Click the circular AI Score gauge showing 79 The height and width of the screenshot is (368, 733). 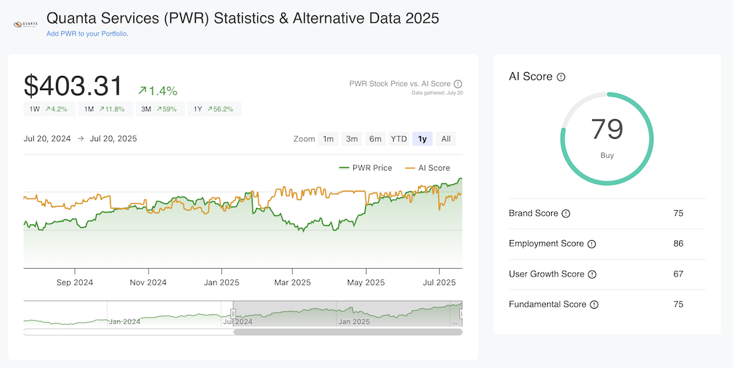607,139
